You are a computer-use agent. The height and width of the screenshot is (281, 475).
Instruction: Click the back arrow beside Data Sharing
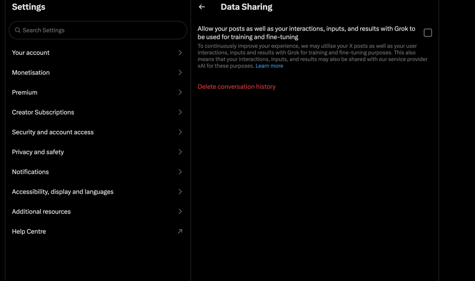tap(202, 7)
